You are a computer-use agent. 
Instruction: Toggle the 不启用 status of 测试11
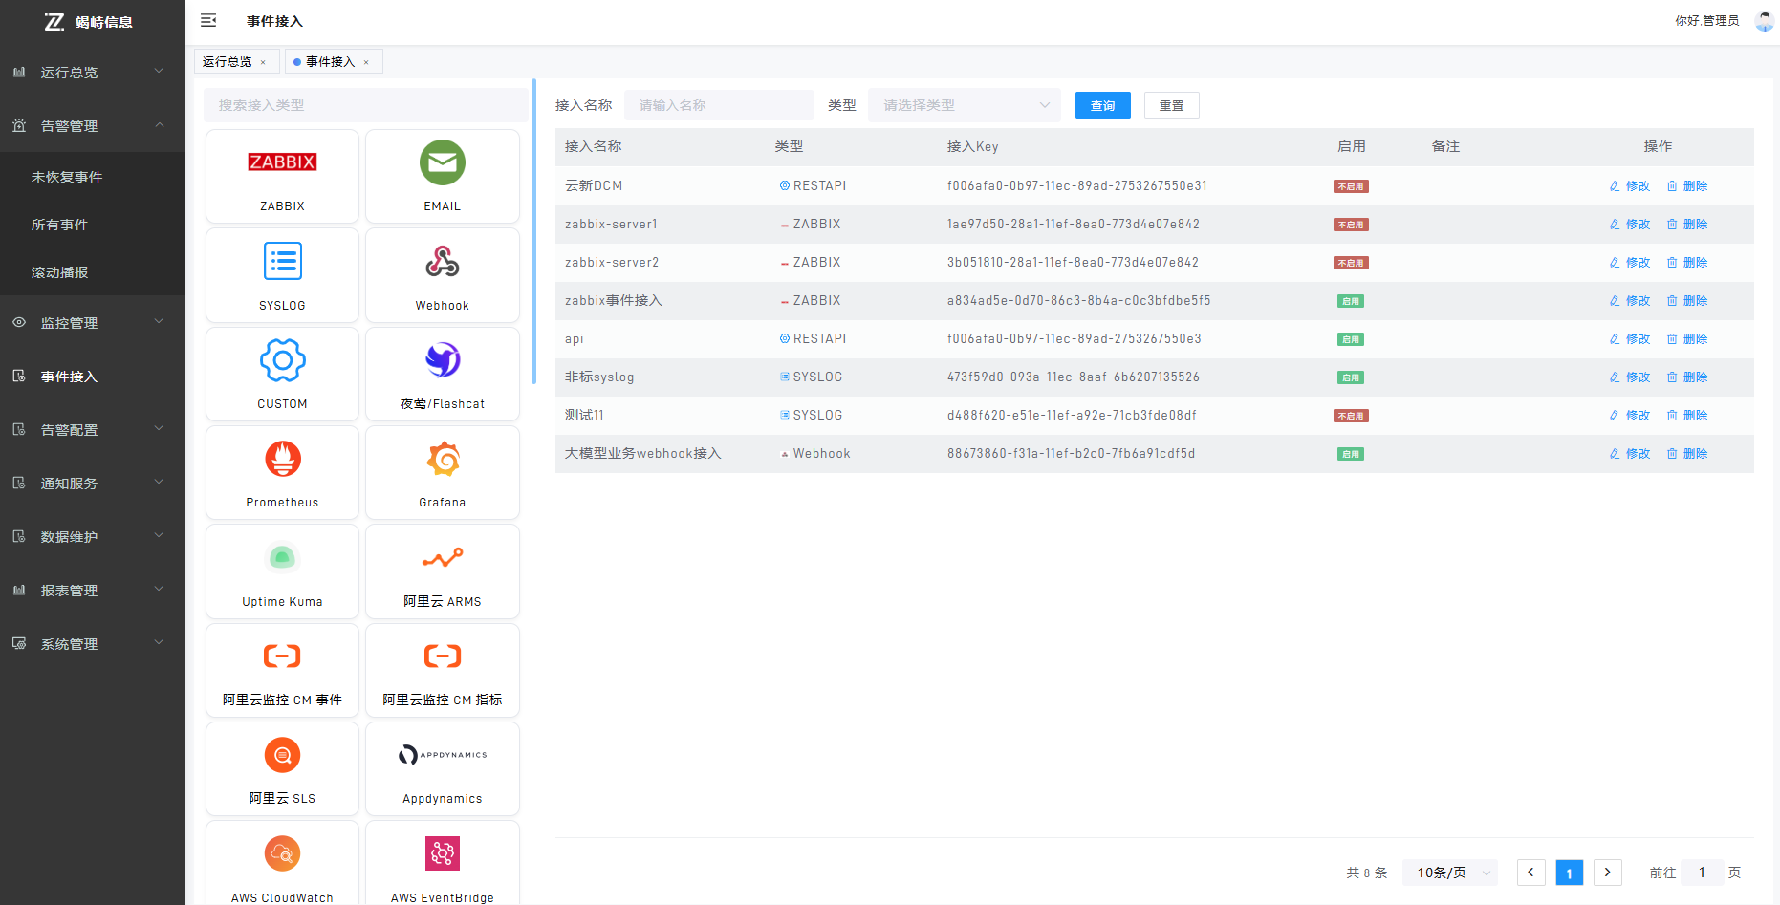(1351, 416)
